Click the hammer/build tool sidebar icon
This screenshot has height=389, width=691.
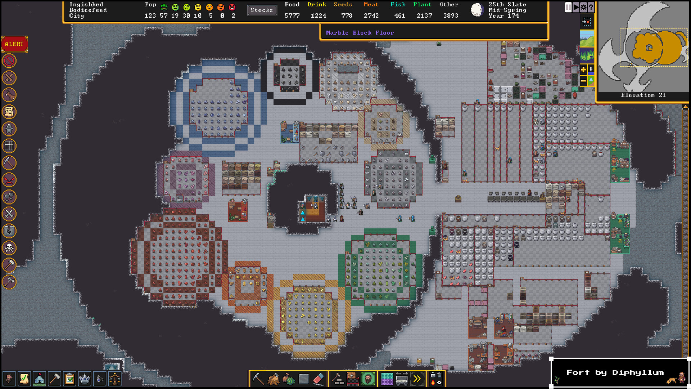(x=9, y=264)
